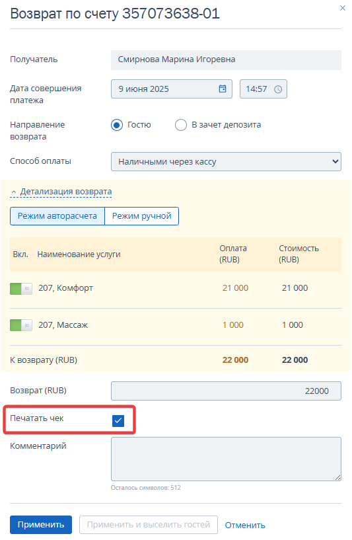Click the Получатель name field

click(x=226, y=60)
